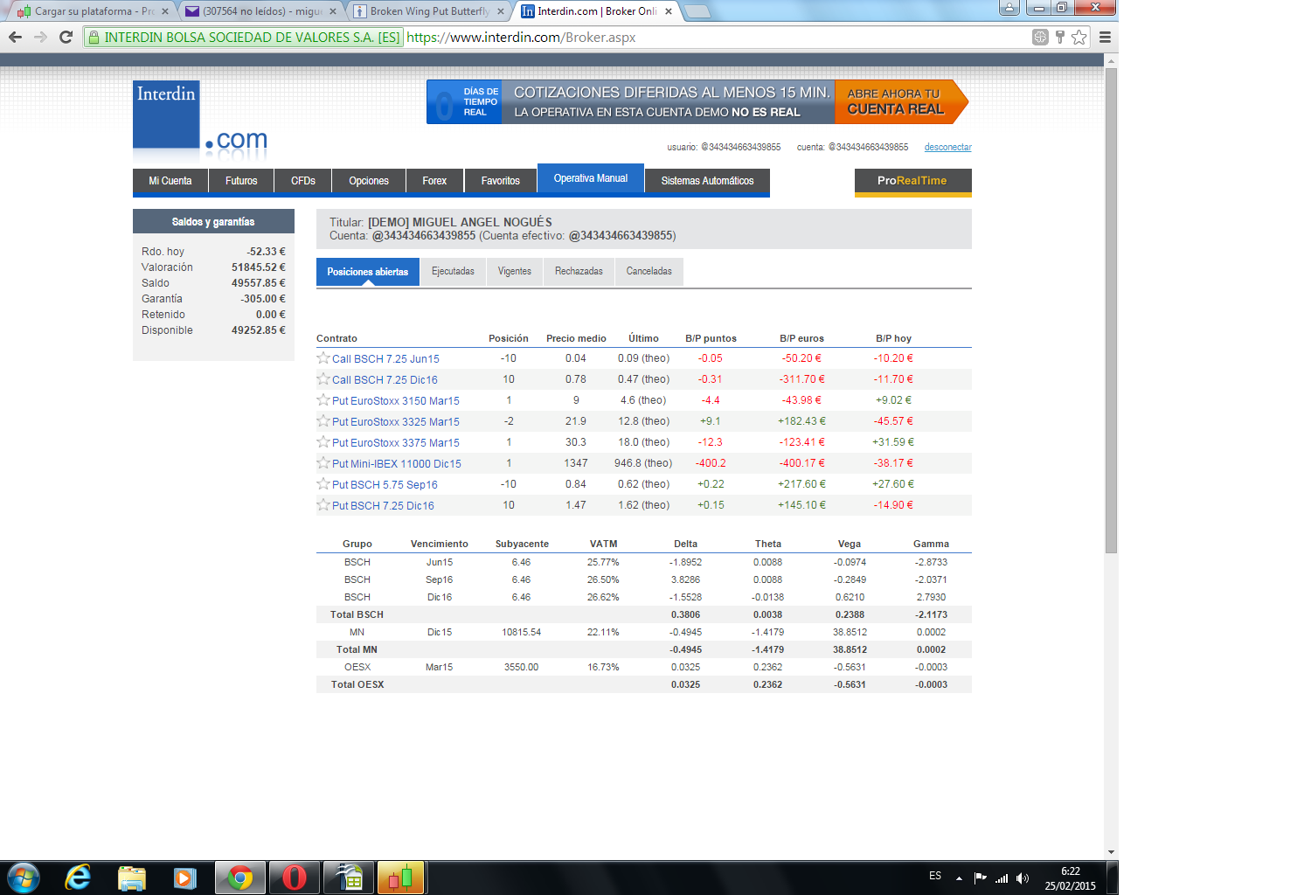Screen dimensions: 1311x895
Task: Open the Favoritos menu
Action: [x=501, y=181]
